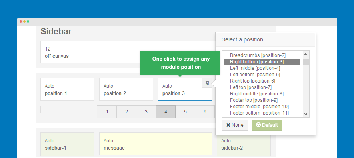The image size is (354, 158).
Task: Set column count to 1
Action: pos(107,112)
